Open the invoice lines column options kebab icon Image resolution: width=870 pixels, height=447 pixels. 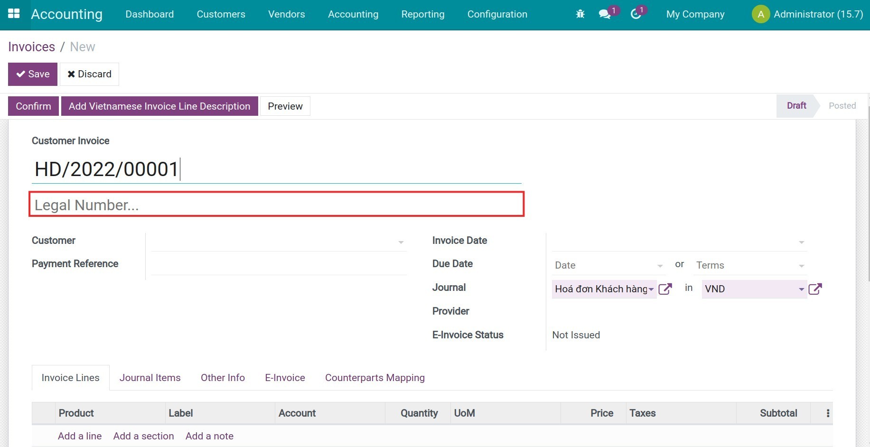(x=828, y=413)
